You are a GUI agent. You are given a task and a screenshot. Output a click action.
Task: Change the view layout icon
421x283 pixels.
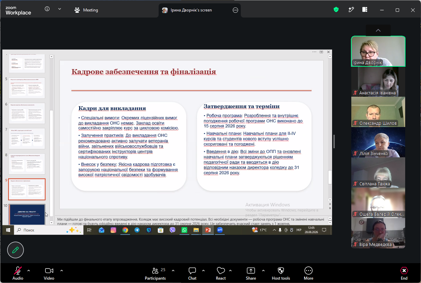(365, 10)
